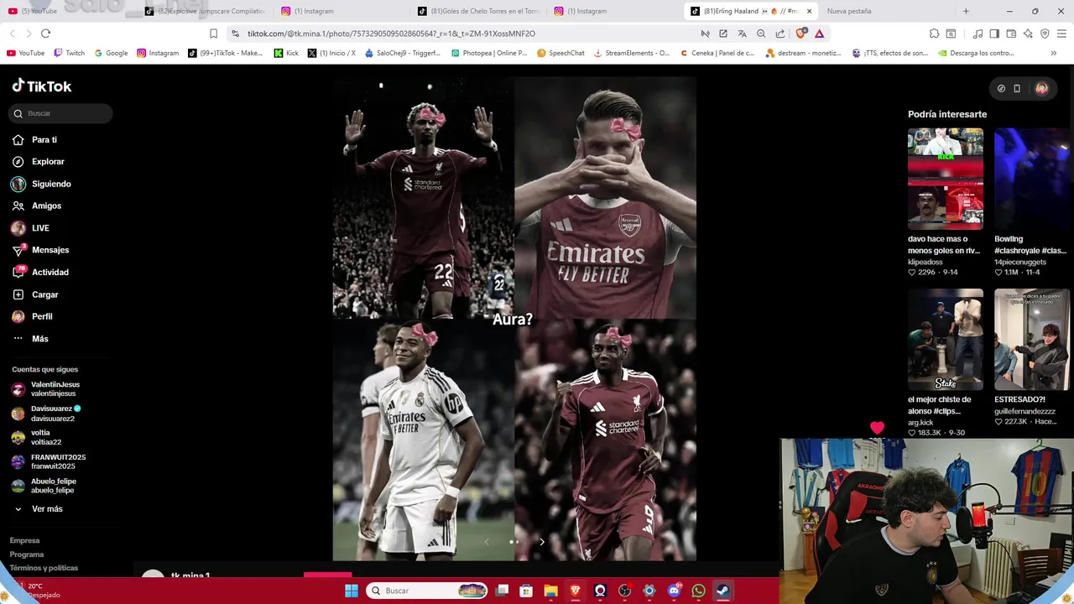Open a new browser tab
The height and width of the screenshot is (604, 1074).
coord(966,11)
